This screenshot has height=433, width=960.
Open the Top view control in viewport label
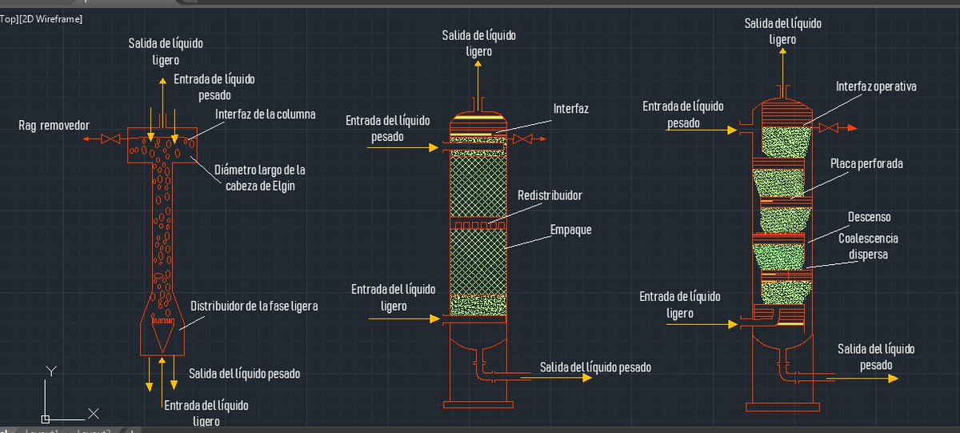coord(10,18)
